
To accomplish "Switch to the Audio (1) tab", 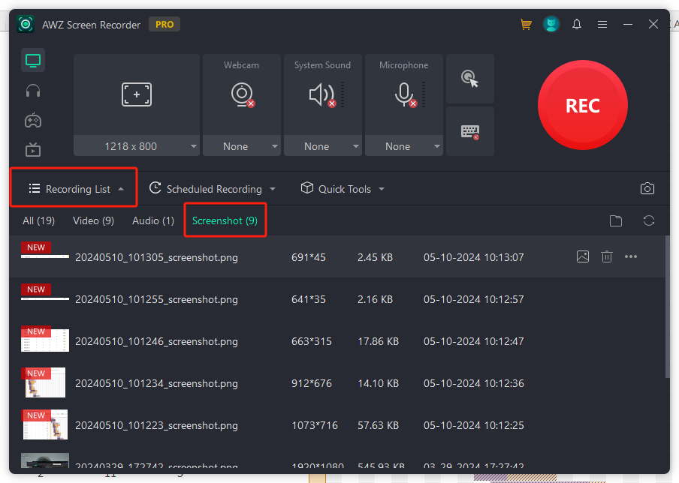I will (153, 220).
